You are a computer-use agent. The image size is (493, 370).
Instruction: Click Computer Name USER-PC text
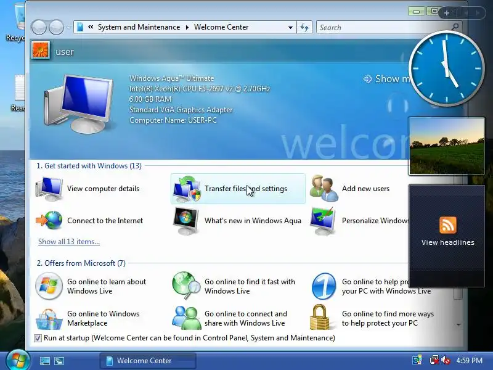click(173, 120)
